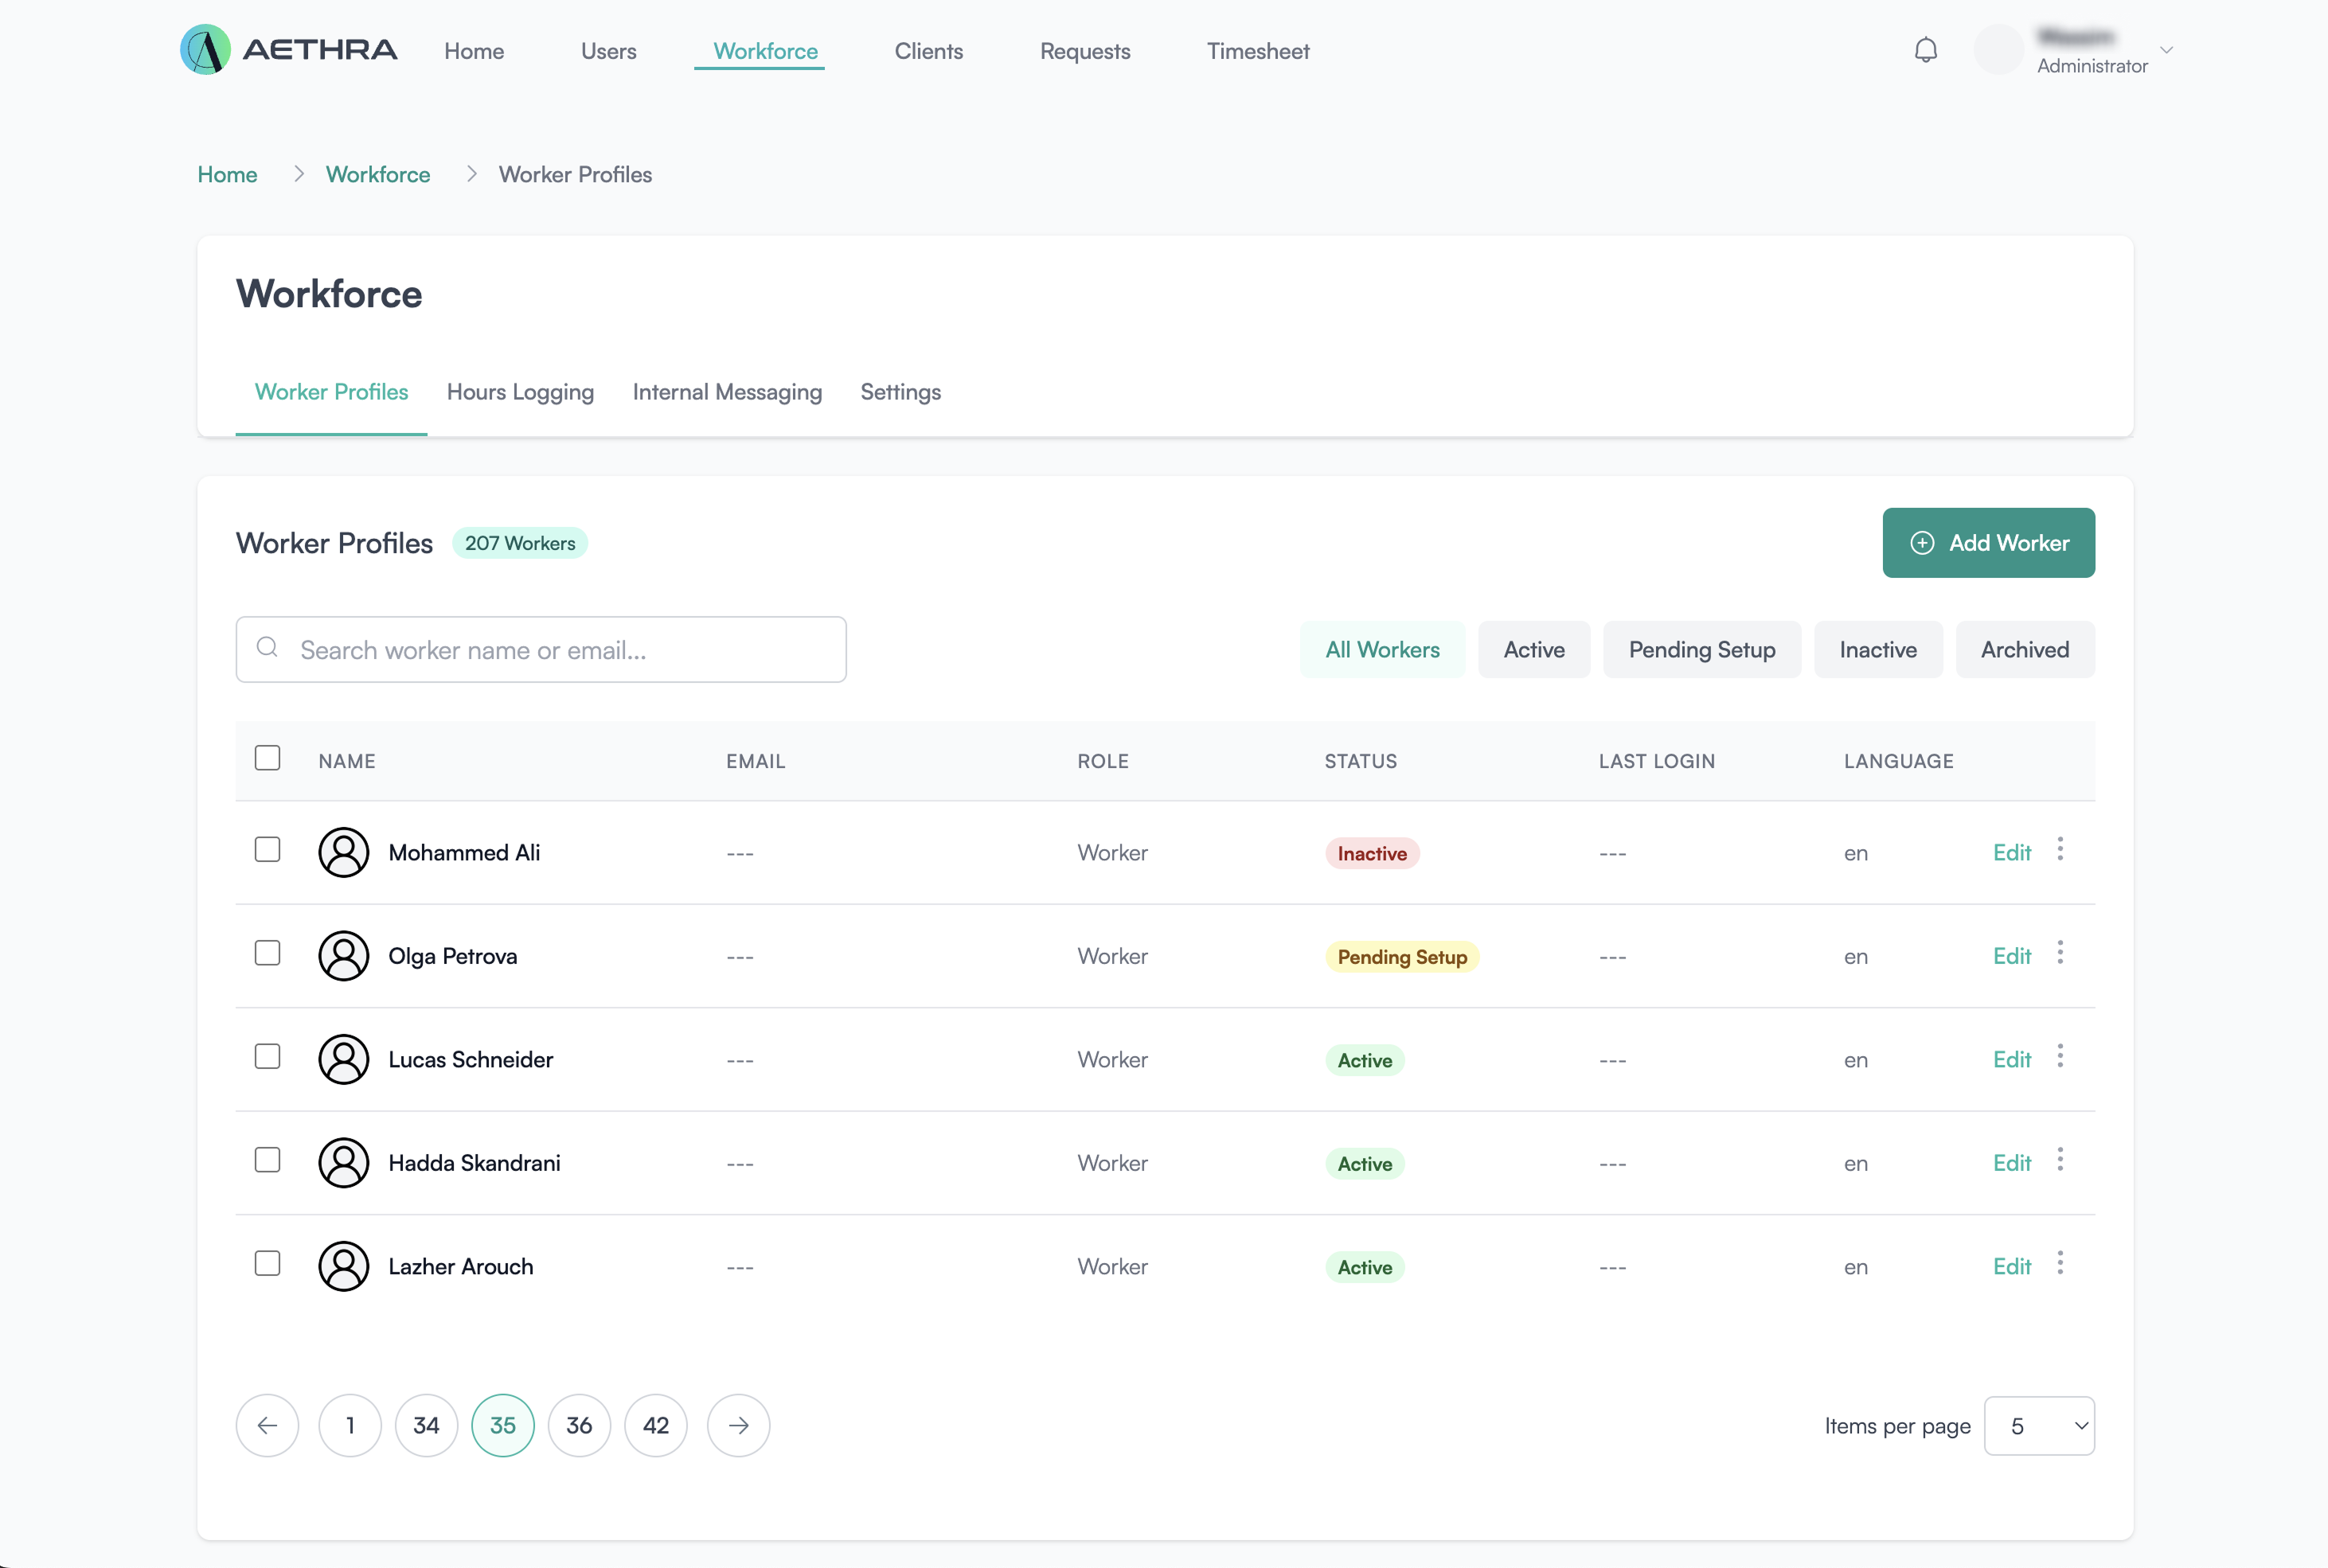Screen dimensions: 2328x1568
Task: Open Clients in top navigation
Action: coord(928,51)
